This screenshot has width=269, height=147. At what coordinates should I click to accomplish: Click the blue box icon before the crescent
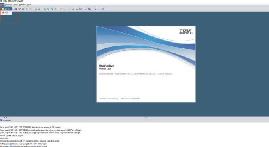[90, 9]
